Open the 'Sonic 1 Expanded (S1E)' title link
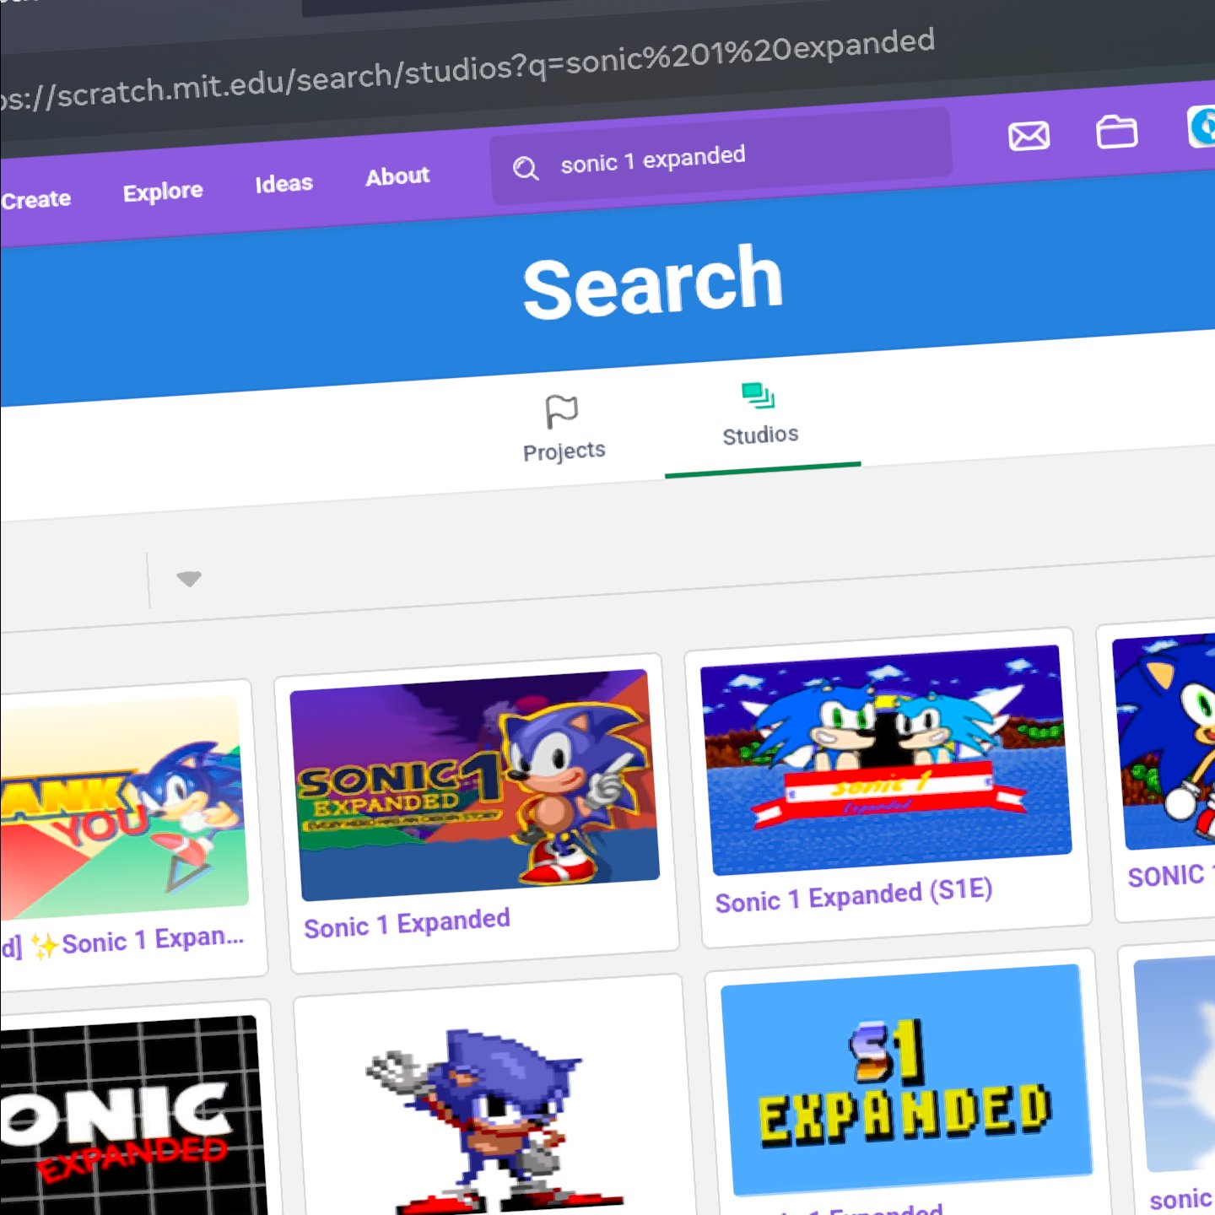1215x1215 pixels. pos(853,895)
